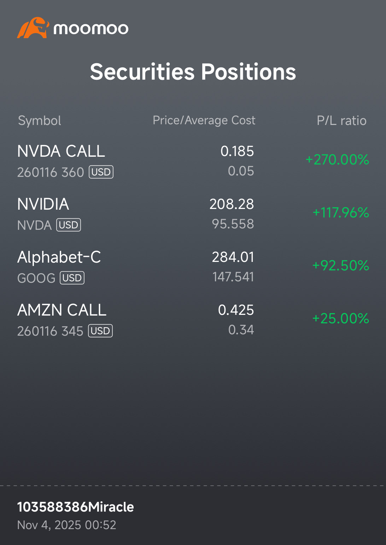Open the NVDA CALL option position
Screen dimensions: 386x545
click(61, 151)
